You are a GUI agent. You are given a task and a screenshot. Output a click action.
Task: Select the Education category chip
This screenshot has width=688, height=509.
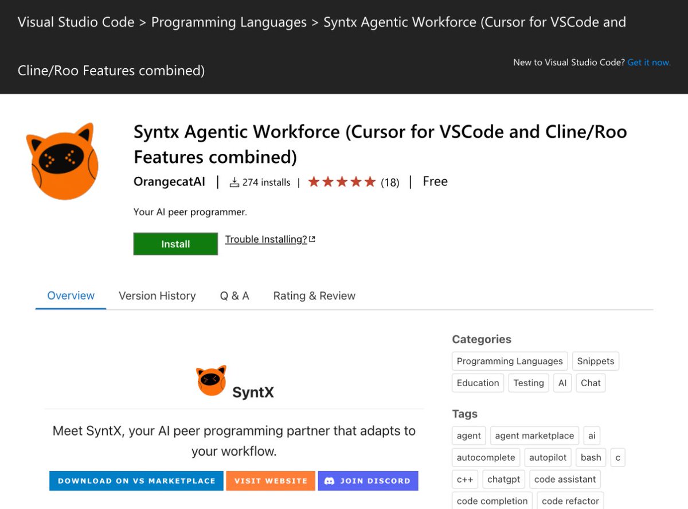(478, 383)
